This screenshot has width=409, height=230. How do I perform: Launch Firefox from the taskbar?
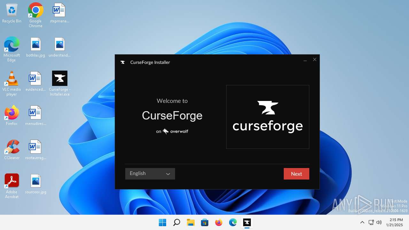219,222
